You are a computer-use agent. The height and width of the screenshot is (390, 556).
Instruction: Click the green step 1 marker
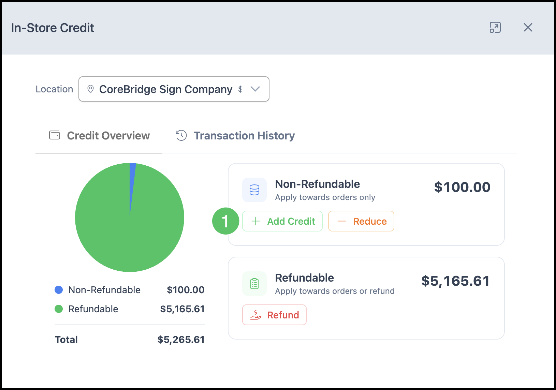click(226, 221)
